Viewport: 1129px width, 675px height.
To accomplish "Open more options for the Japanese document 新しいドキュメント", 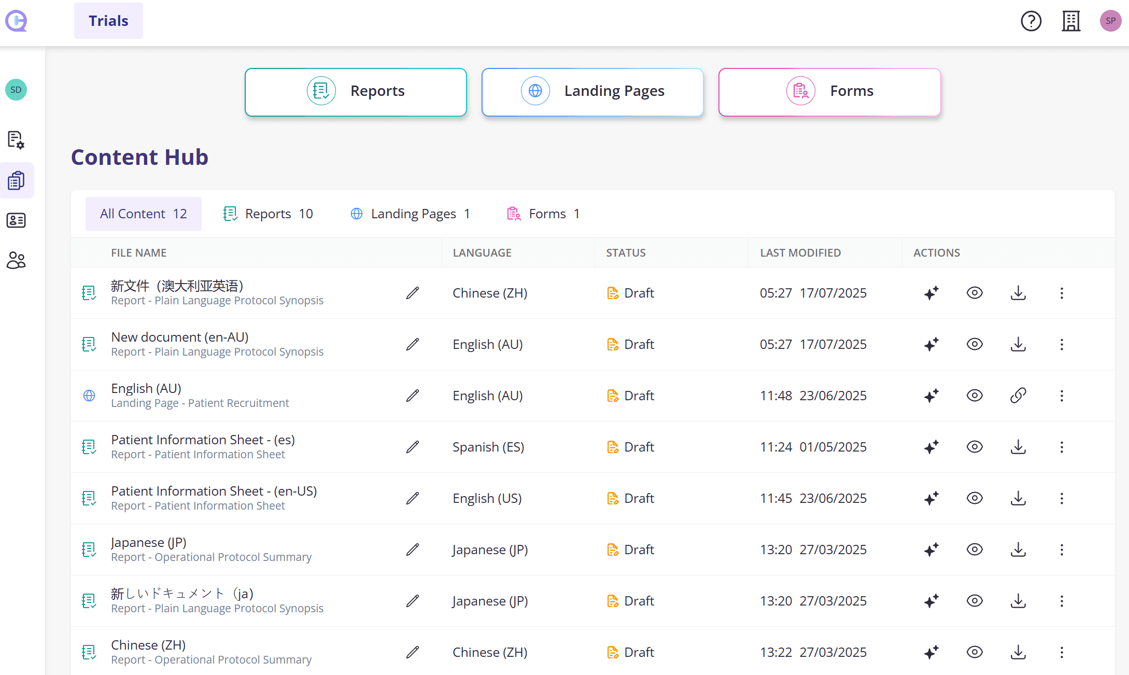I will click(1061, 601).
